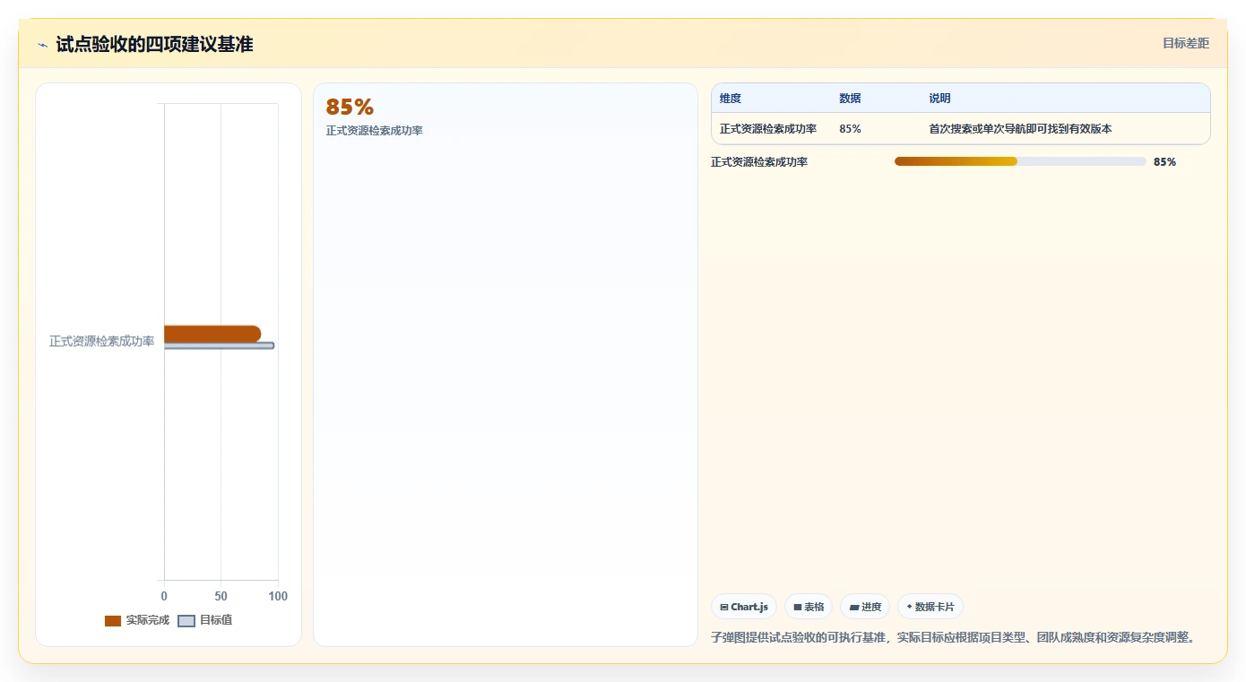
Task: Click the axis tick label 0
Action: [164, 596]
